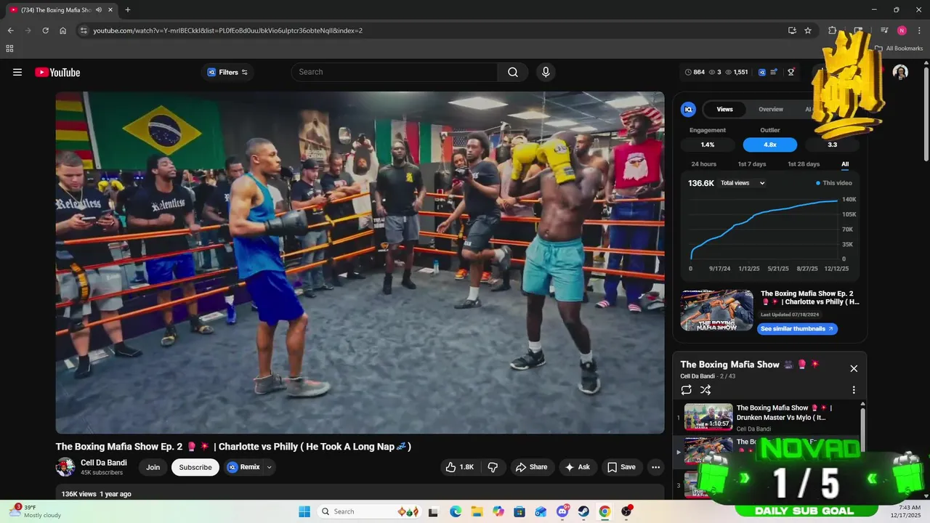This screenshot has height=523, width=930.
Task: Open the Total views dropdown
Action: pyautogui.click(x=743, y=183)
